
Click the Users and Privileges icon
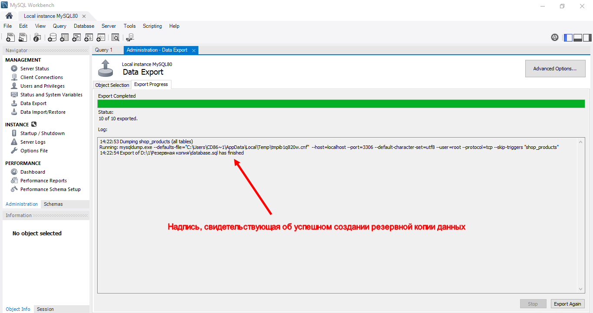coord(14,86)
